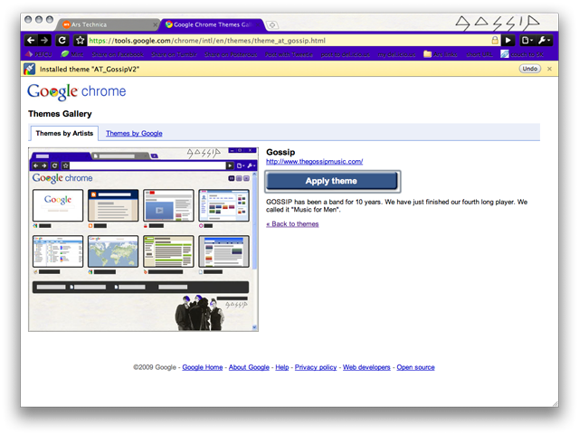The width and height of the screenshot is (579, 435).
Task: Open the couch to 5K bookmark
Action: 522,54
